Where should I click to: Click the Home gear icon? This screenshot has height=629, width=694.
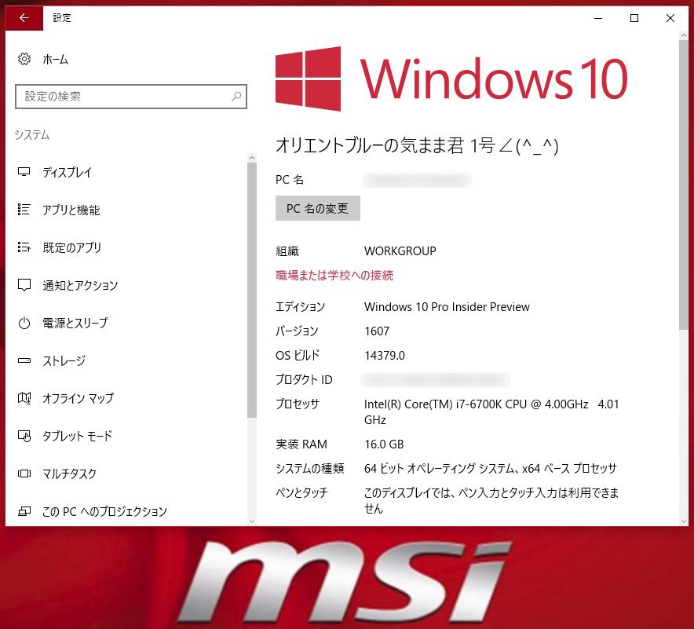click(24, 59)
